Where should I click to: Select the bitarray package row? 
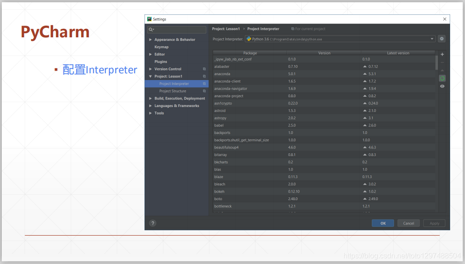(x=324, y=155)
